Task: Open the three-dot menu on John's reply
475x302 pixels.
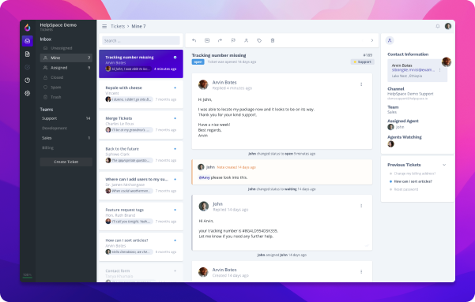Action: pos(361,206)
